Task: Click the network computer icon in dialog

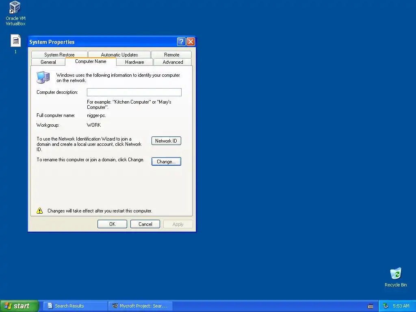Action: pyautogui.click(x=43, y=77)
